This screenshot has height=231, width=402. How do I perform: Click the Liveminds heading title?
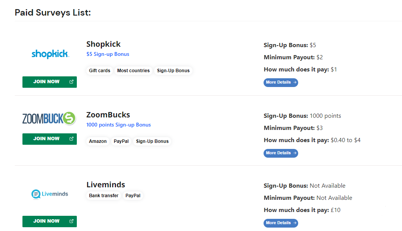click(106, 185)
